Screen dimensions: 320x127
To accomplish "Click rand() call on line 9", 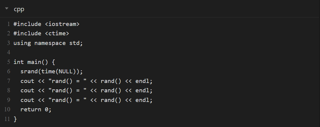I will pos(111,100).
